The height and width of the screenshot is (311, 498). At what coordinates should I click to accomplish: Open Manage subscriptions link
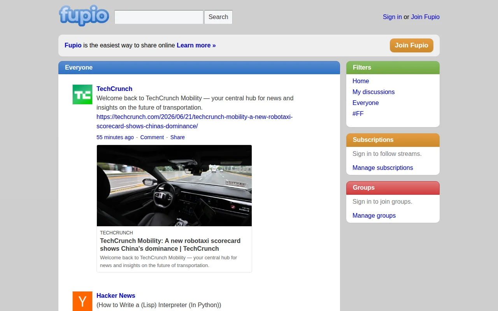(383, 168)
